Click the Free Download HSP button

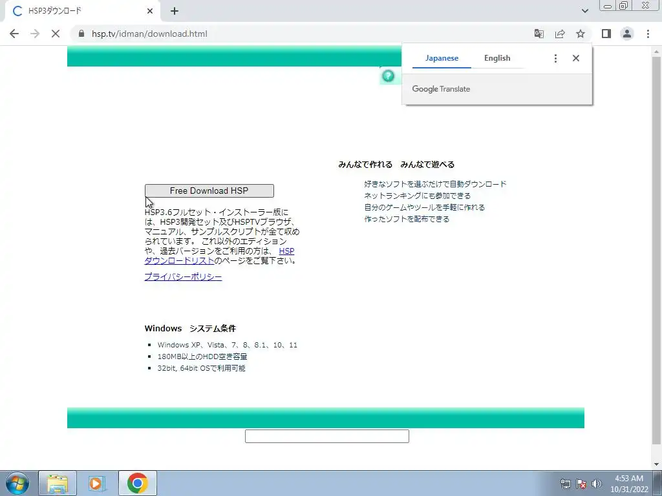tap(209, 191)
